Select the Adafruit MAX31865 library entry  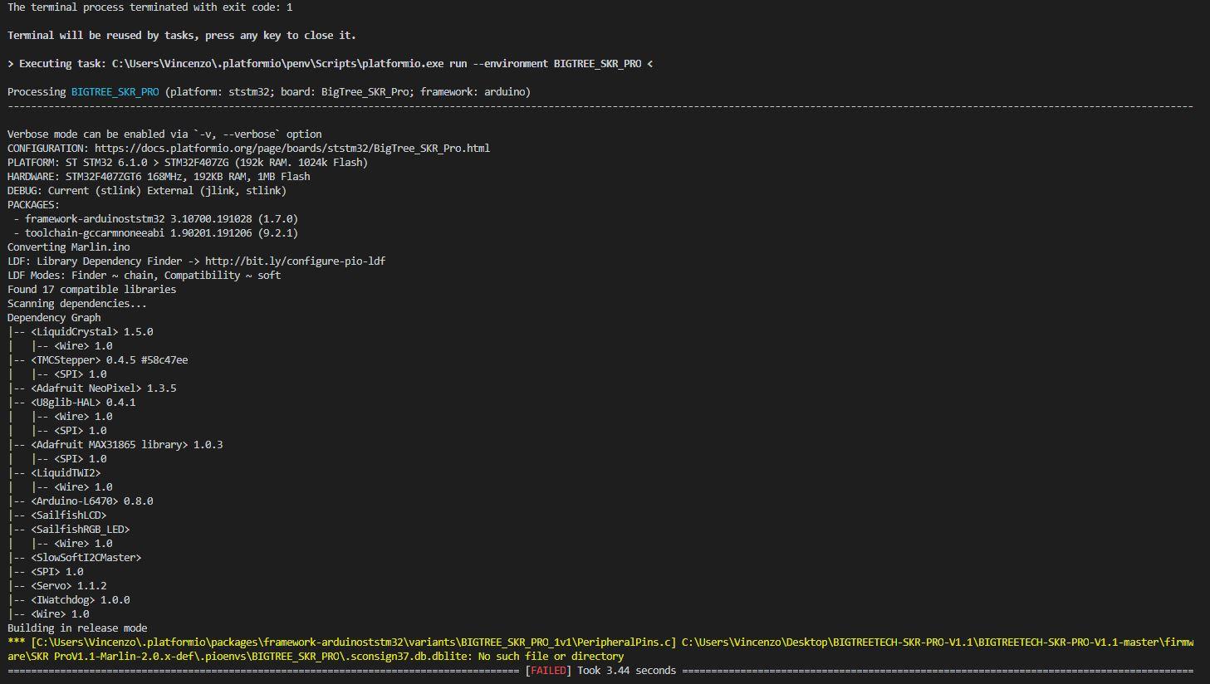pos(126,444)
